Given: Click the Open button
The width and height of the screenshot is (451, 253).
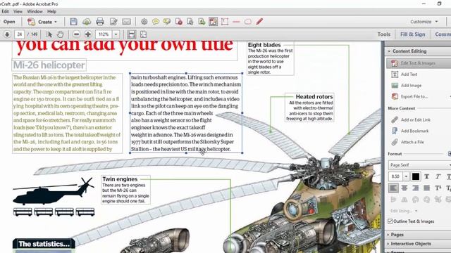Looking at the screenshot, I should 9,22.
